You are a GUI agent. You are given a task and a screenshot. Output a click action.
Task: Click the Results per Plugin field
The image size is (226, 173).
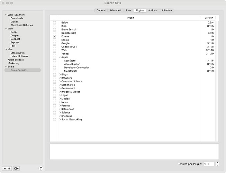[x=209, y=164]
